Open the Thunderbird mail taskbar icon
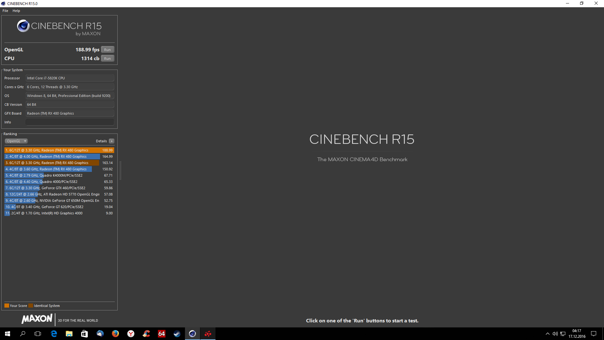The width and height of the screenshot is (604, 340). 100,334
